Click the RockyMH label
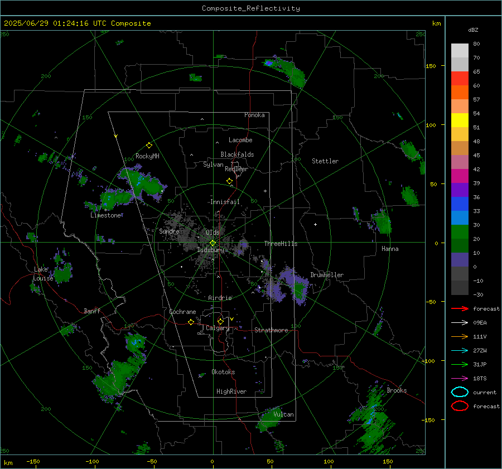Viewport: 502px width, 469px height. click(x=147, y=156)
